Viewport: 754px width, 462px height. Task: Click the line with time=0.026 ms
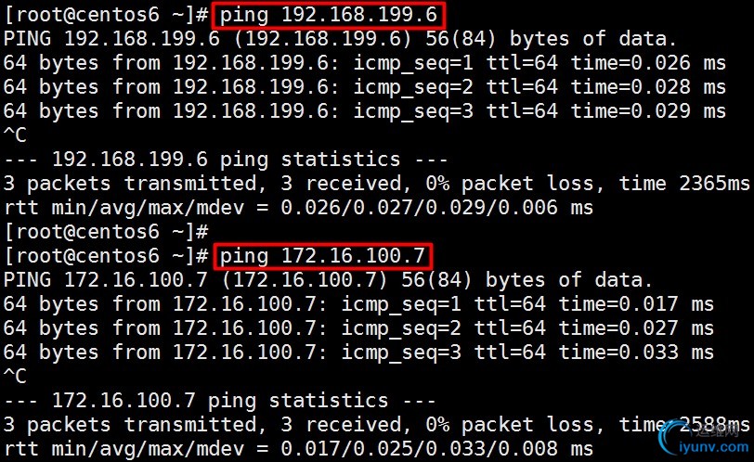click(x=365, y=63)
